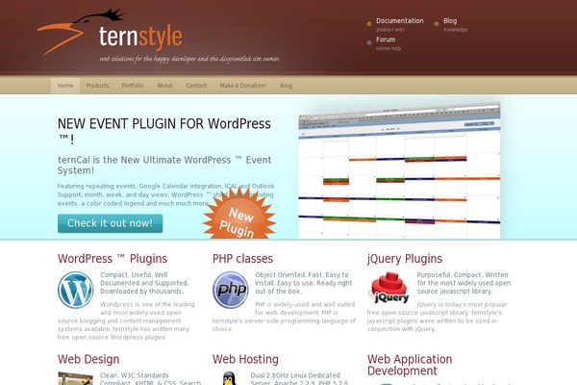
Task: Open the WordPress ™ Plugins heading
Action: [x=113, y=259]
